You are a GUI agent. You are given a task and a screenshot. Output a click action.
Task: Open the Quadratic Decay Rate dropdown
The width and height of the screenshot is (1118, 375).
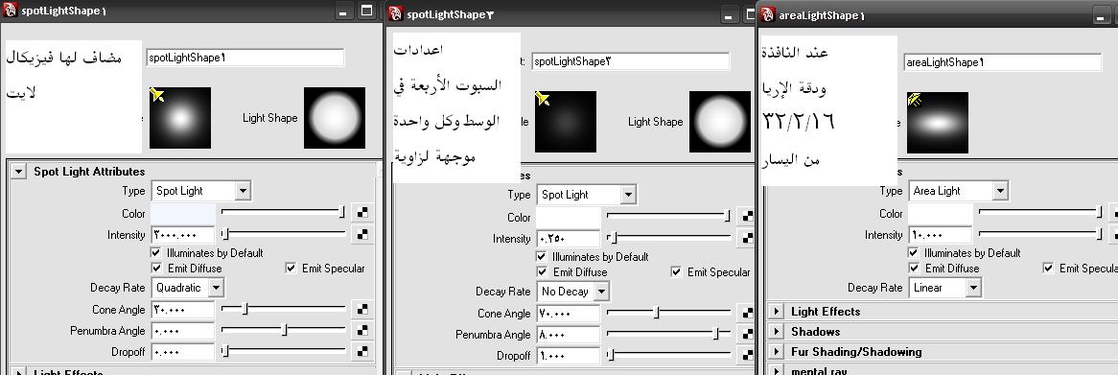(x=188, y=288)
